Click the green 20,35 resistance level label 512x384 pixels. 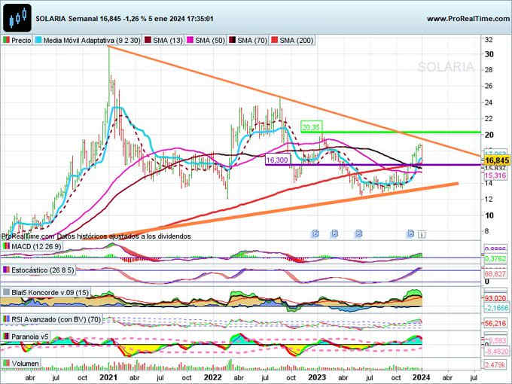(x=311, y=127)
